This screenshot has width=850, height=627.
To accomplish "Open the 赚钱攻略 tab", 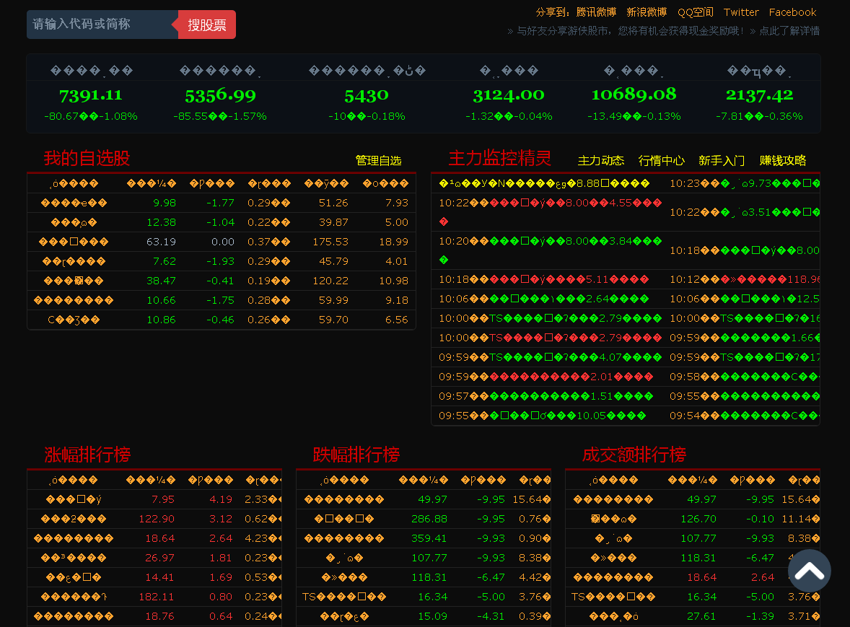I will 783,160.
